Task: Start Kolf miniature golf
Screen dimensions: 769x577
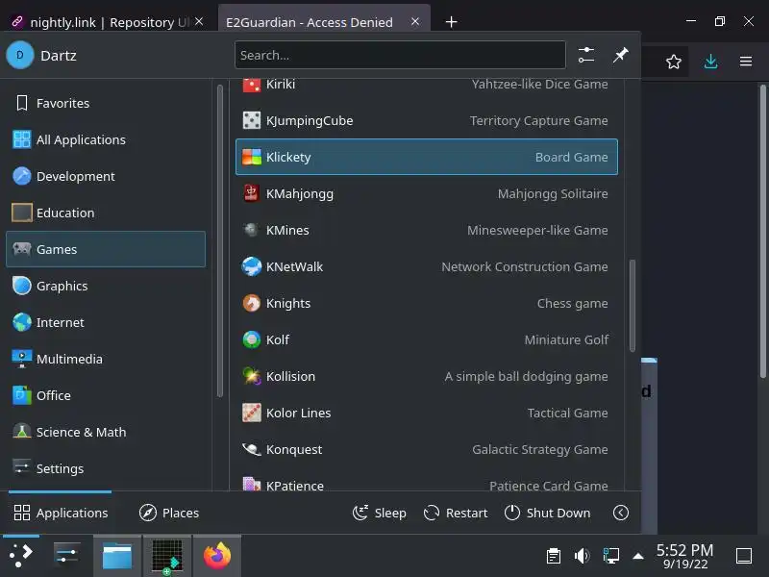Action: tap(426, 340)
